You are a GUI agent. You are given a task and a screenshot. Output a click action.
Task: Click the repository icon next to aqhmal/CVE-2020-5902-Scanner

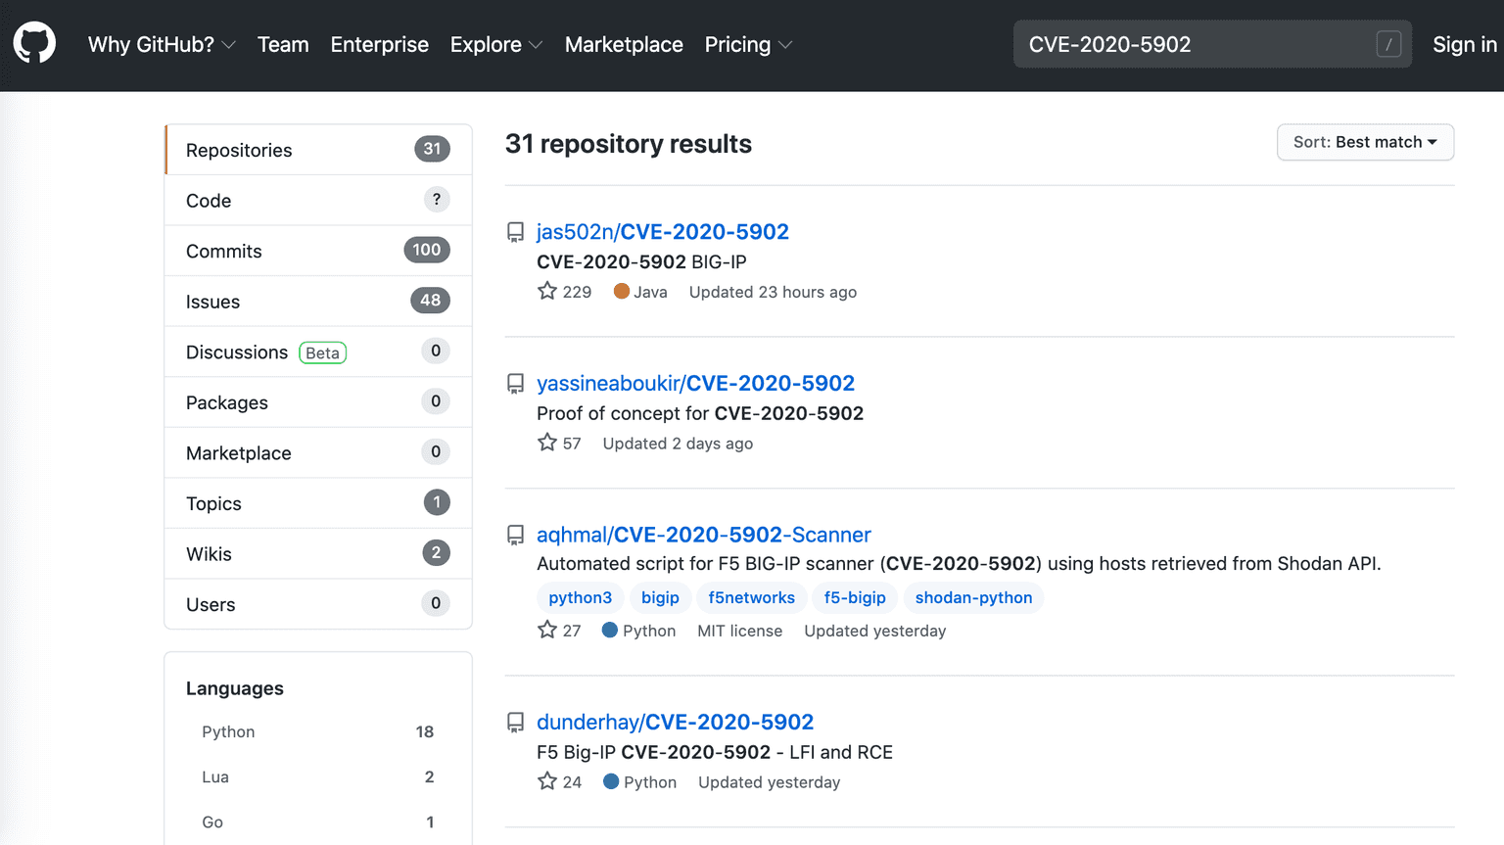coord(516,535)
